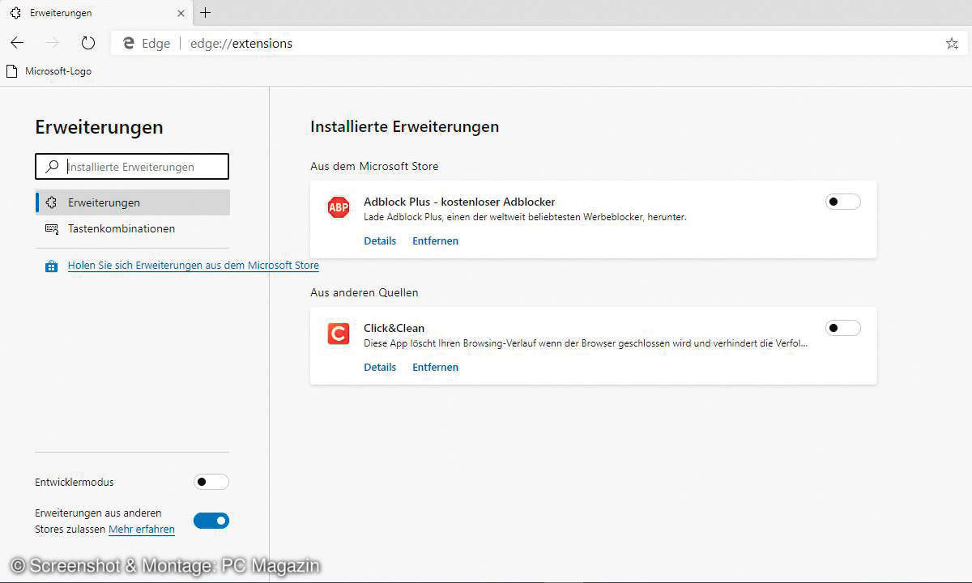The width and height of the screenshot is (972, 583).
Task: Click the Click&Clean extension name
Action: coord(394,328)
